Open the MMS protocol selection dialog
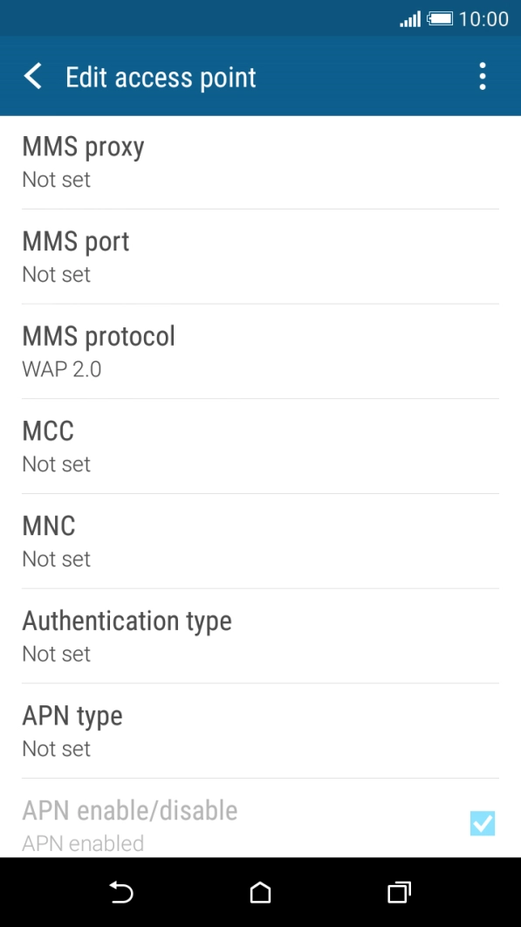This screenshot has width=521, height=927. point(259,350)
